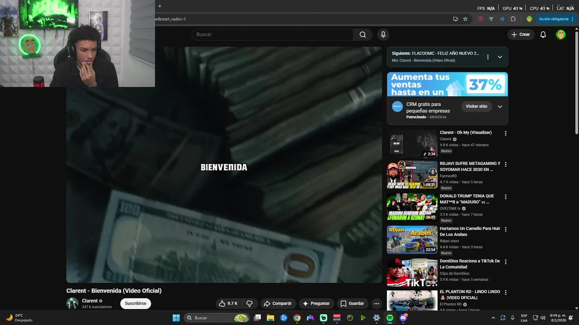
Task: Focus the YouTube Buscar search field
Action: point(272,35)
